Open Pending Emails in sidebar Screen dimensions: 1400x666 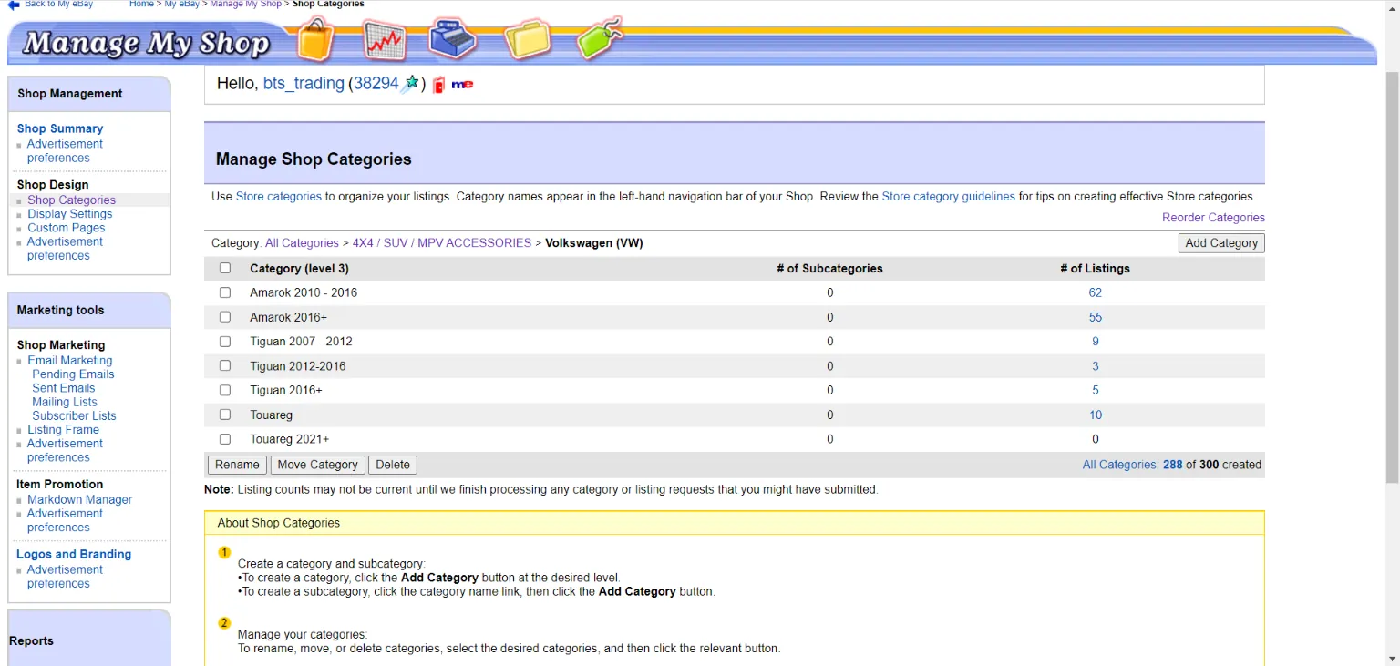coord(73,374)
